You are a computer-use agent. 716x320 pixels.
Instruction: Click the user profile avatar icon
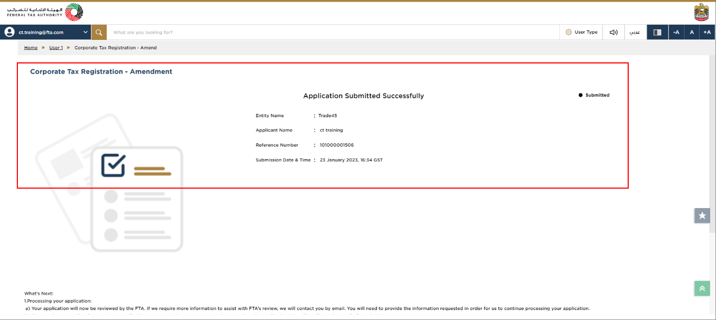pyautogui.click(x=9, y=32)
